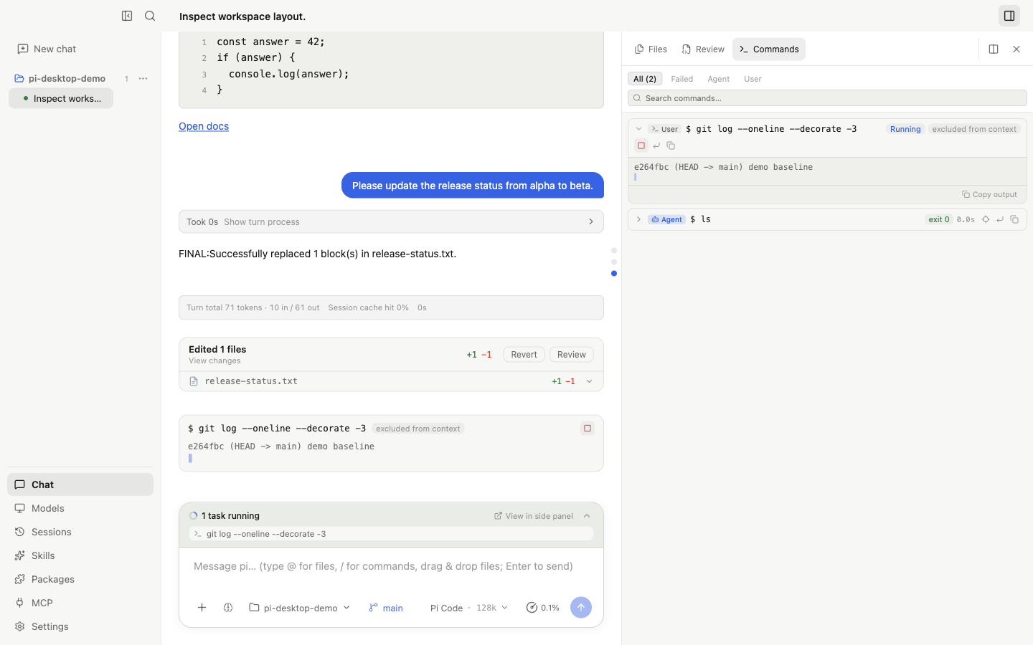Screen dimensions: 1033x645
Task: Switch to the Review tab
Action: pyautogui.click(x=703, y=49)
